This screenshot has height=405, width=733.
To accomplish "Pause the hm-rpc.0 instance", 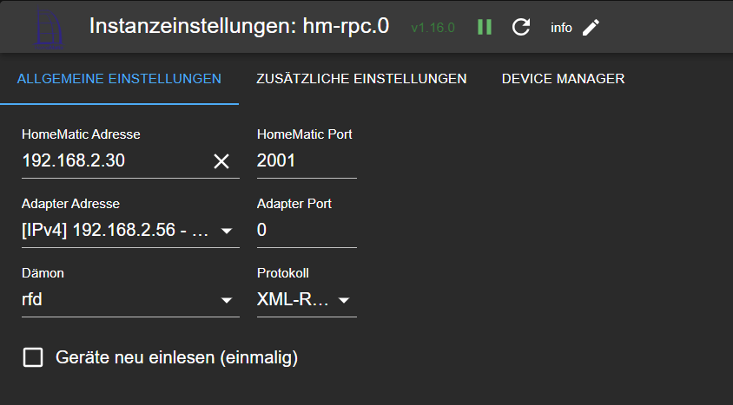I will tap(485, 27).
